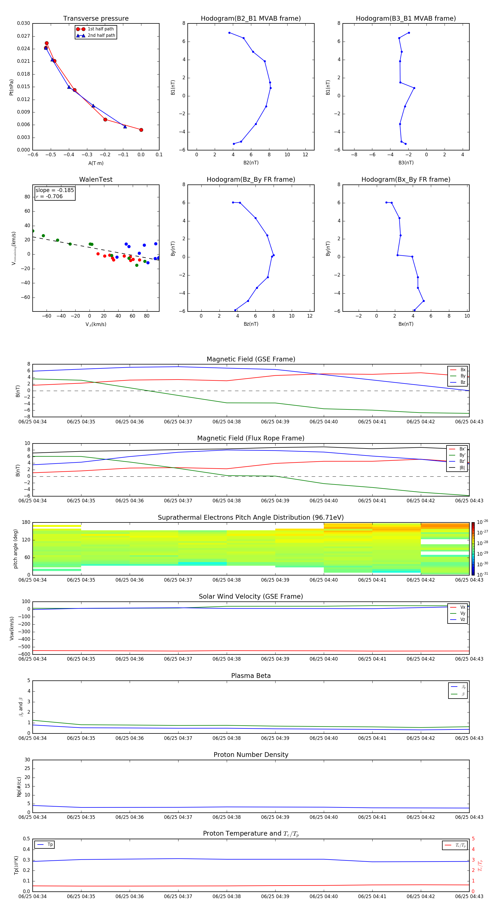This screenshot has width=502, height=921.
Task: Click the "Hodogram(Bz_By FR frame)" title
Action: point(251,179)
